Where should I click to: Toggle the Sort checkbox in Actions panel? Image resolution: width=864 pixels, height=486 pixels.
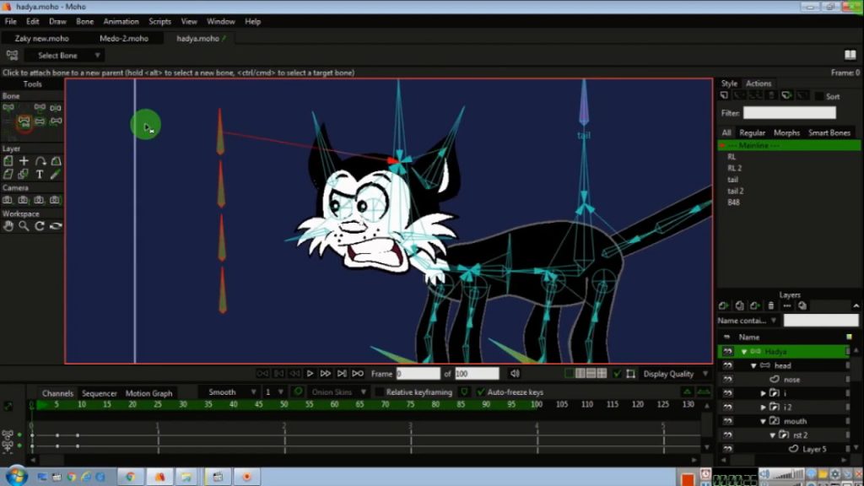pos(819,96)
